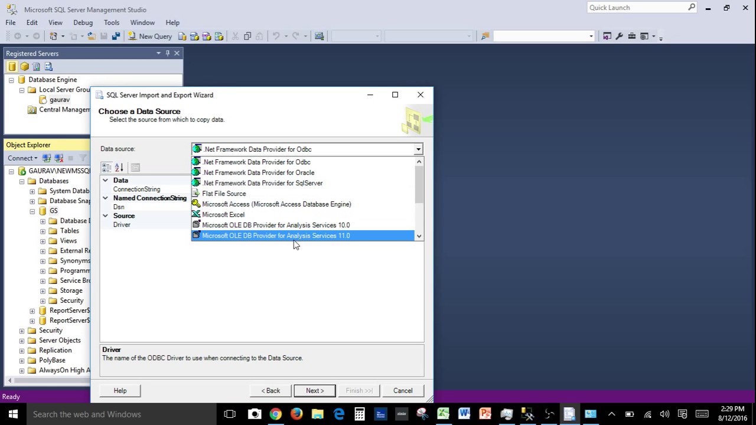Click Categorized view icon in wizard property grid
Screen dimensions: 756x425
[106, 168]
